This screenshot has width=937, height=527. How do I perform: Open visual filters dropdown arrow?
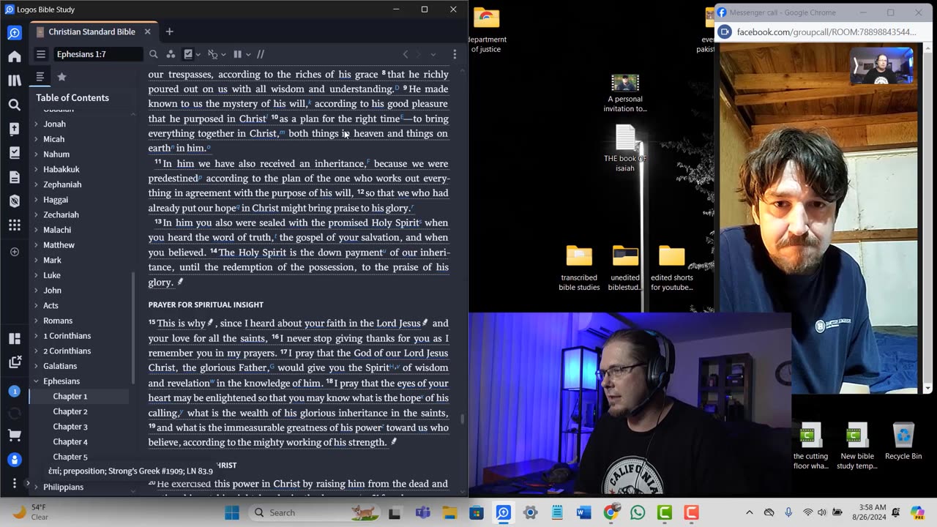(198, 54)
